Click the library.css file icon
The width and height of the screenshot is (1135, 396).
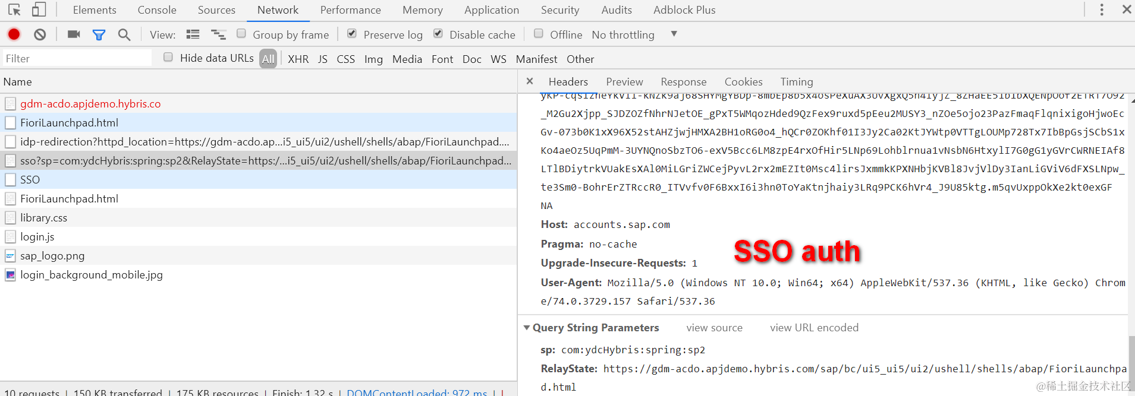click(x=10, y=218)
